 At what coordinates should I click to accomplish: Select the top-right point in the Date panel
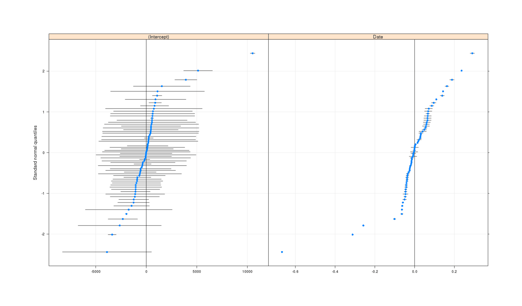point(472,53)
